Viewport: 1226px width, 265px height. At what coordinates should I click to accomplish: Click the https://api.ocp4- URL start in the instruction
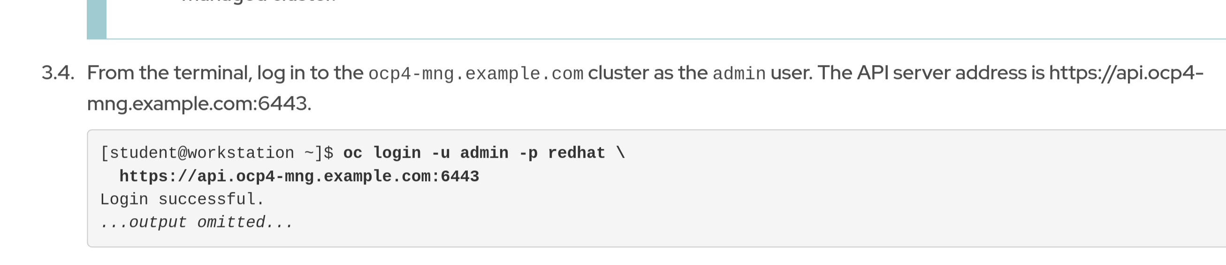tap(1126, 73)
